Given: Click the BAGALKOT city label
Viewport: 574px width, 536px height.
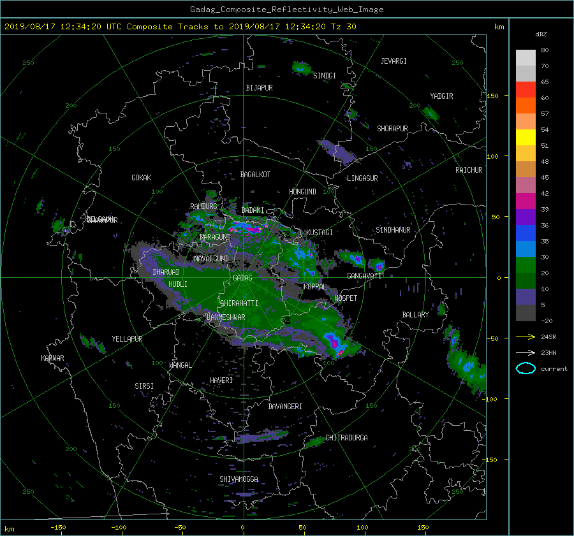Looking at the screenshot, I should pyautogui.click(x=255, y=175).
